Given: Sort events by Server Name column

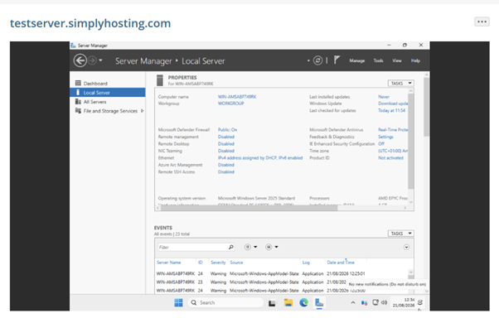Looking at the screenshot, I should (x=168, y=263).
